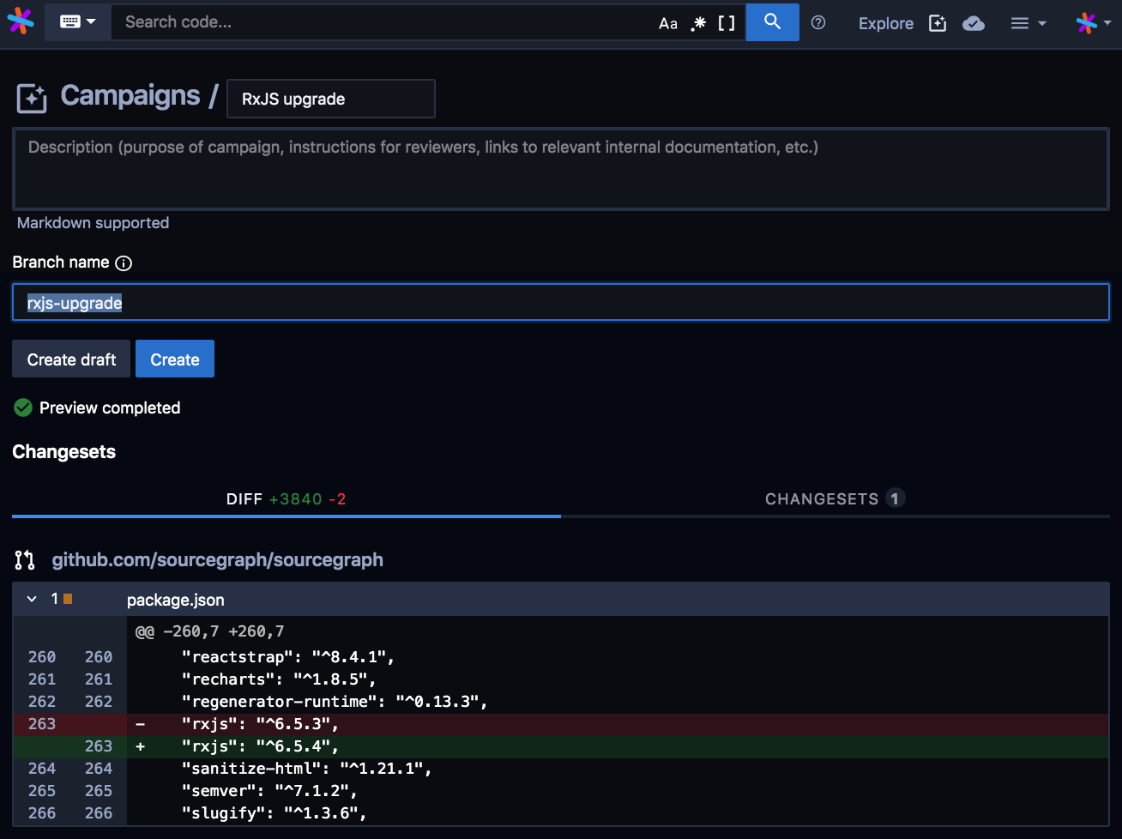
Task: Open the campaigns icon in navbar
Action: (938, 23)
